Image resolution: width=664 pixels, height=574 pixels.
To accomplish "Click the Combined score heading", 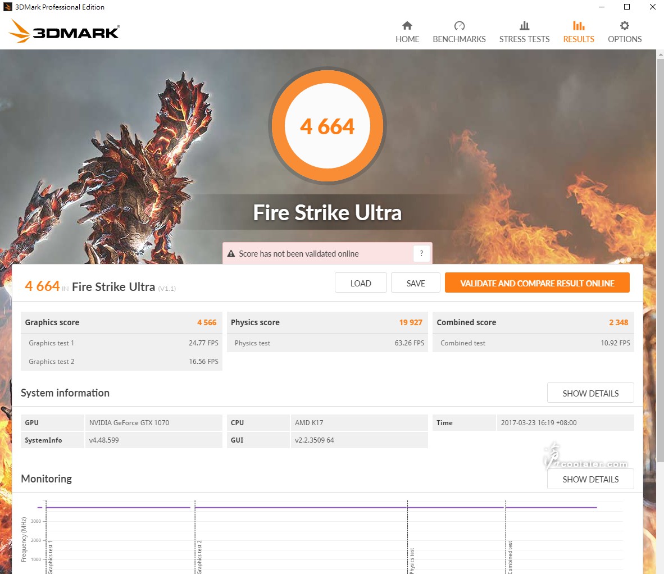I will tap(466, 322).
